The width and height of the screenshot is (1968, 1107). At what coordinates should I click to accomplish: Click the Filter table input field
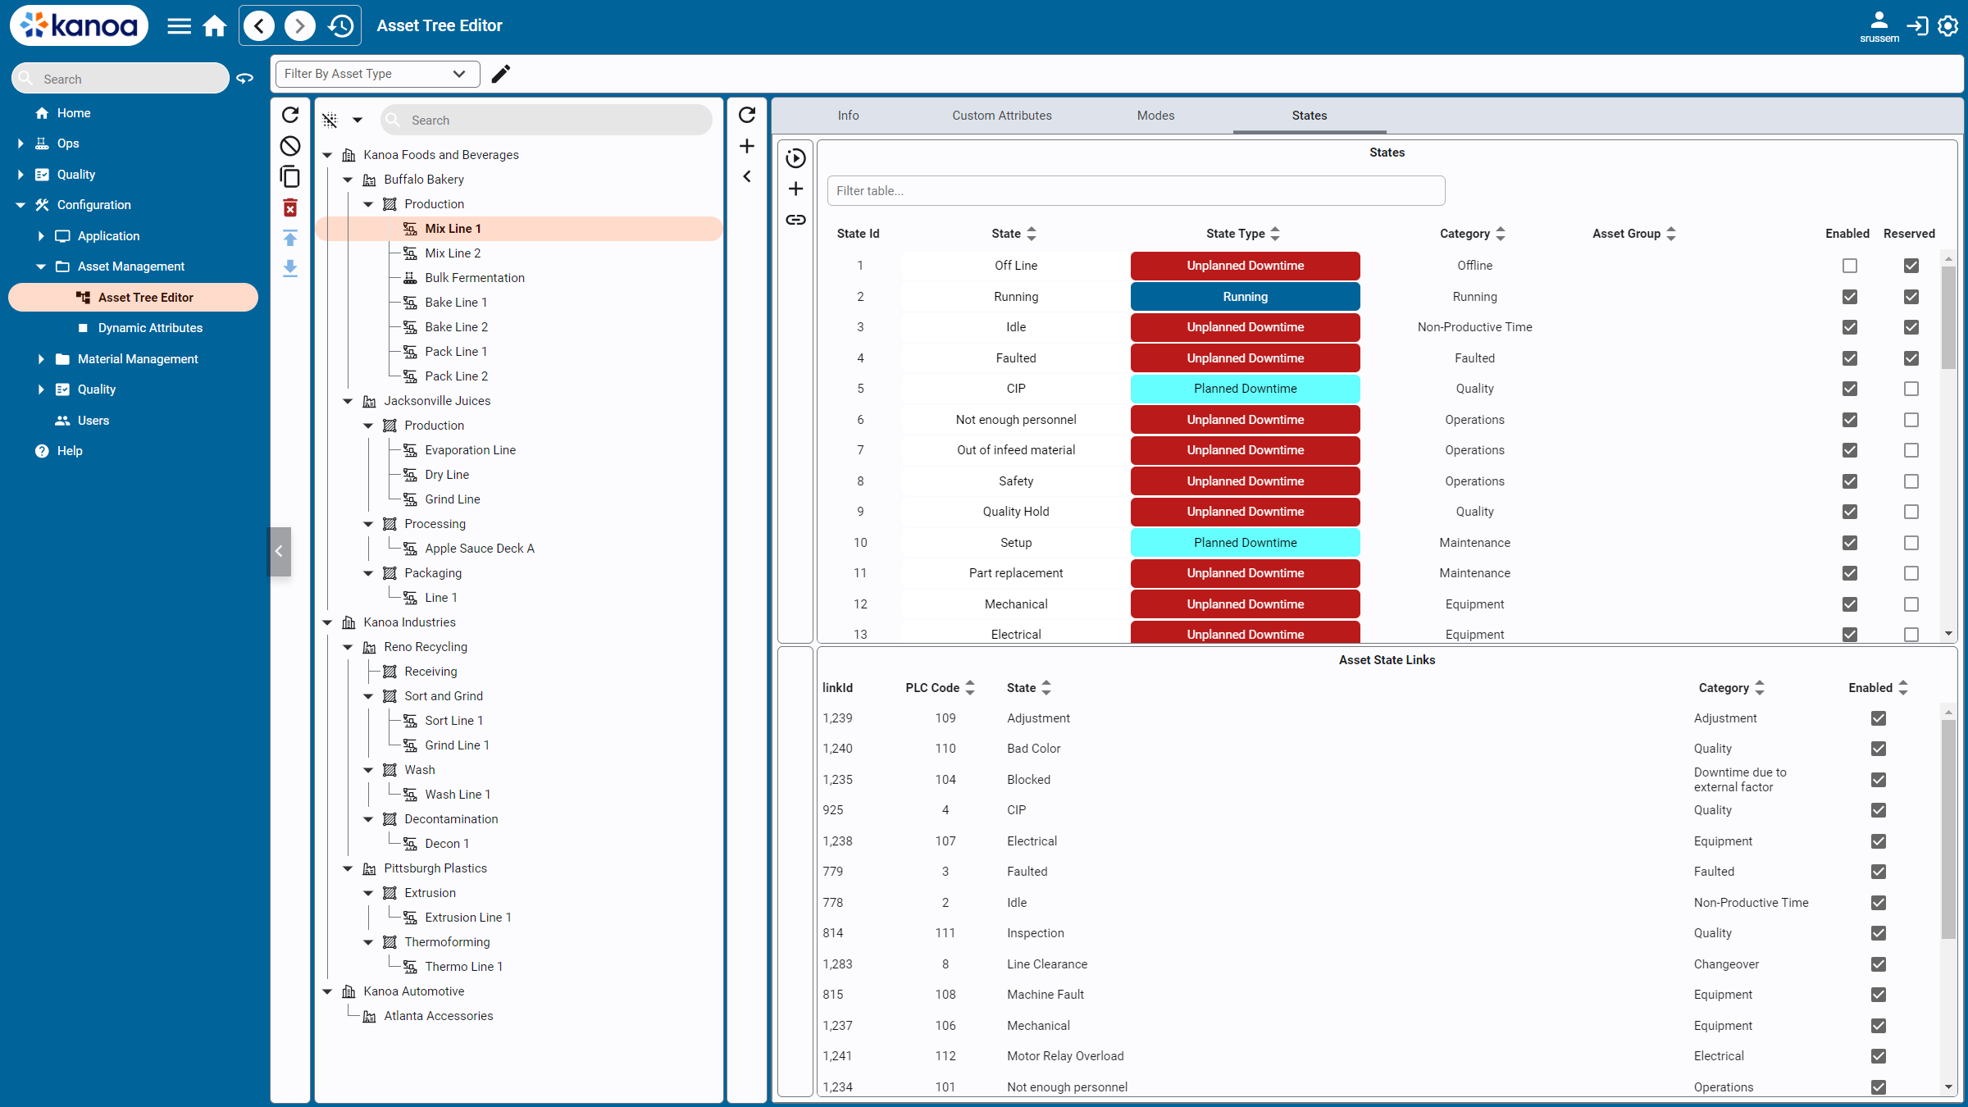point(1136,191)
